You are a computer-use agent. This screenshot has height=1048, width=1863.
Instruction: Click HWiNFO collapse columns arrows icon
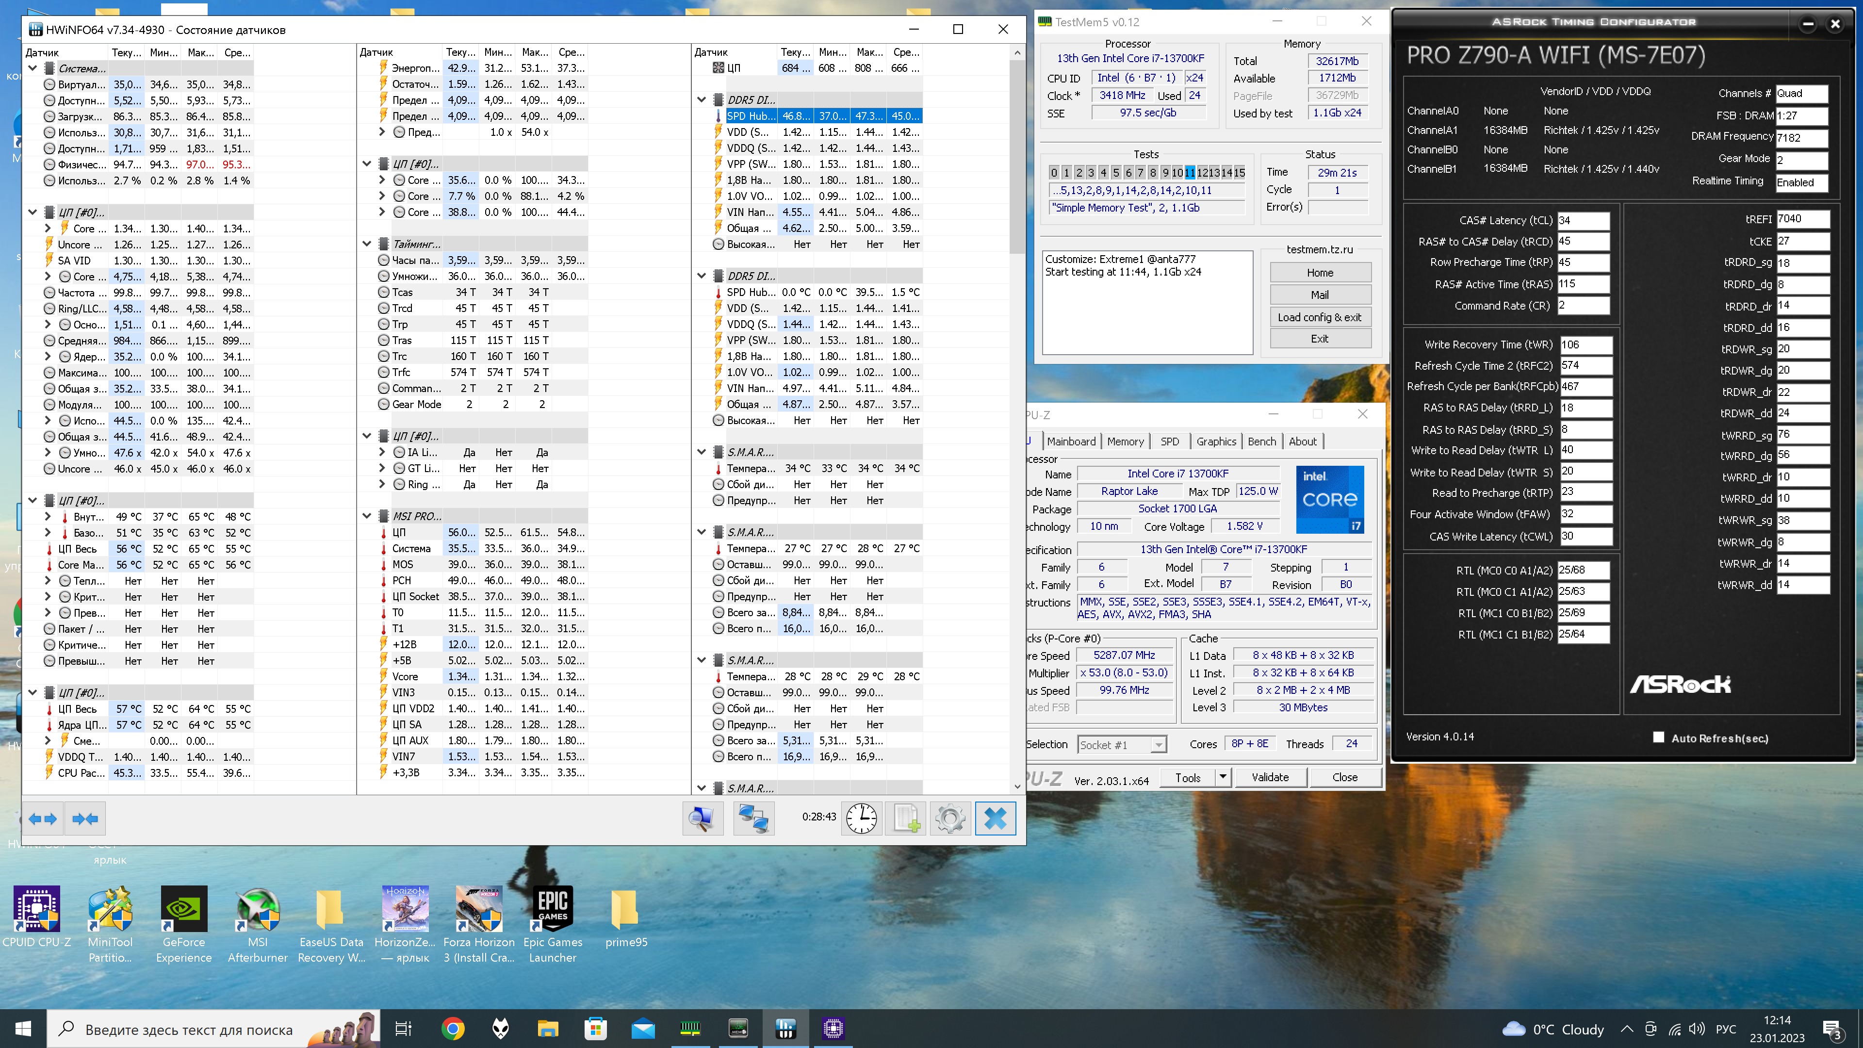[84, 819]
